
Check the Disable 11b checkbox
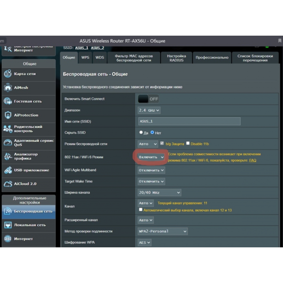tap(188, 143)
